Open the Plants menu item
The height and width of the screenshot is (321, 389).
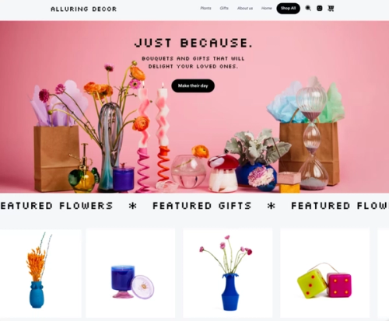[205, 9]
